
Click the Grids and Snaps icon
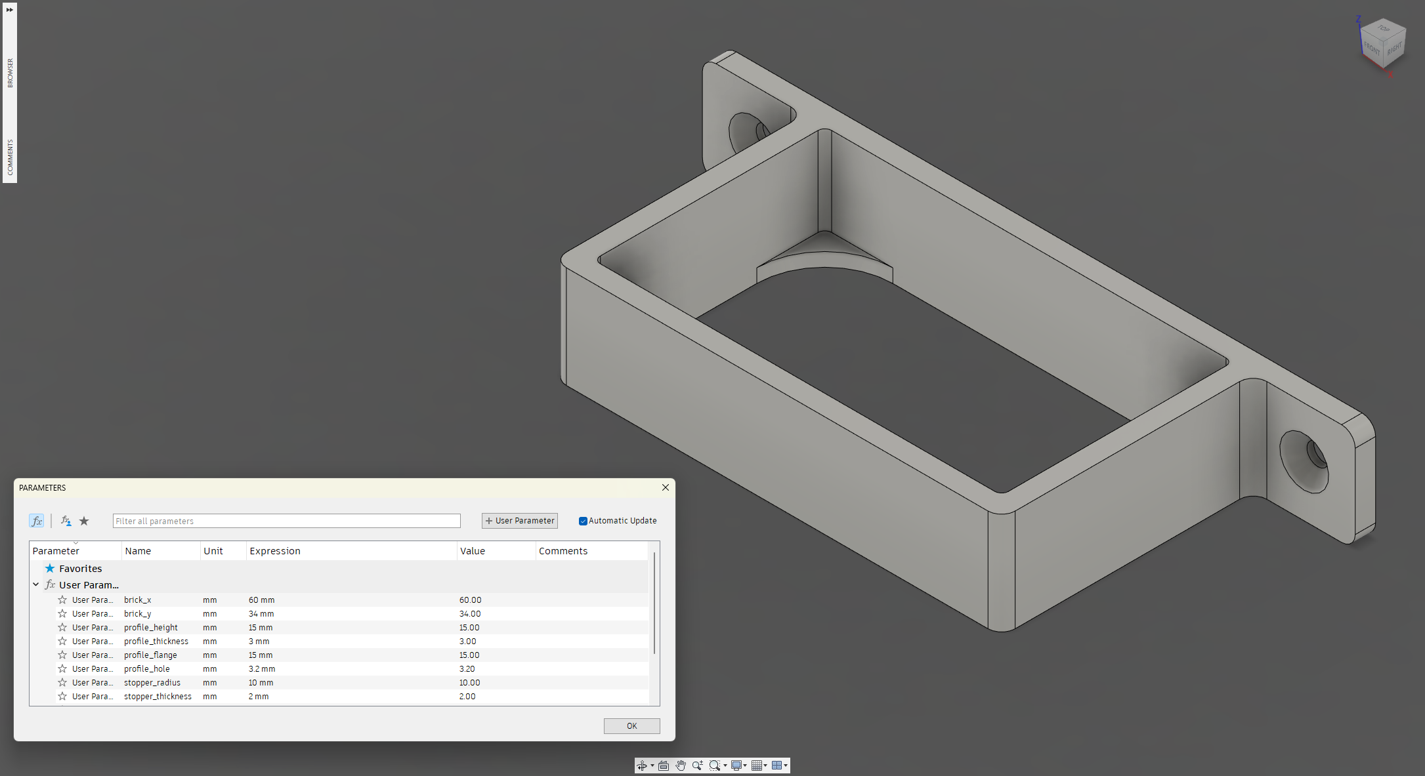point(757,766)
